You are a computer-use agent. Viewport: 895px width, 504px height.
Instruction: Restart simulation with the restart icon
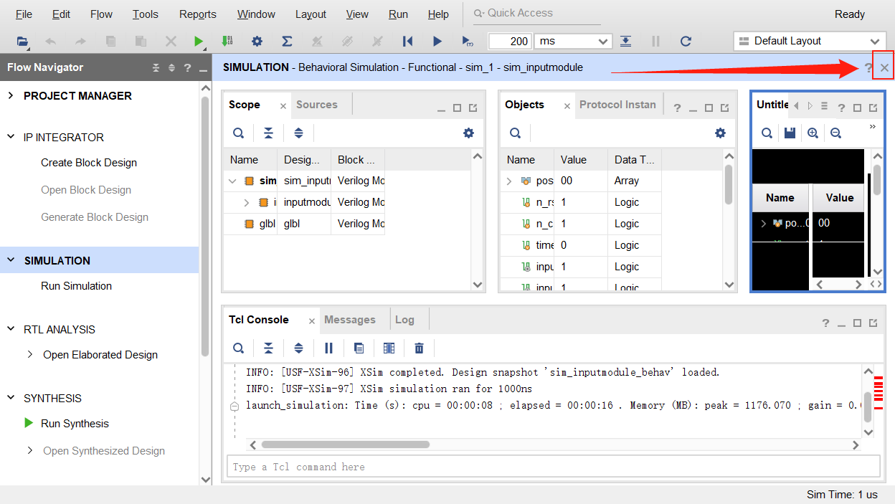[x=407, y=41]
